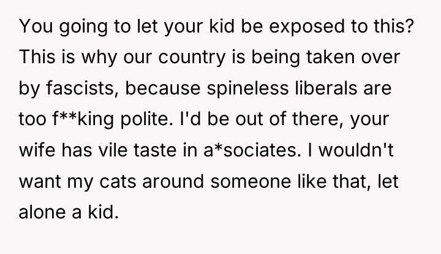The height and width of the screenshot is (254, 441).
Task: Click the censored word "f**king"
Action: pyautogui.click(x=83, y=120)
